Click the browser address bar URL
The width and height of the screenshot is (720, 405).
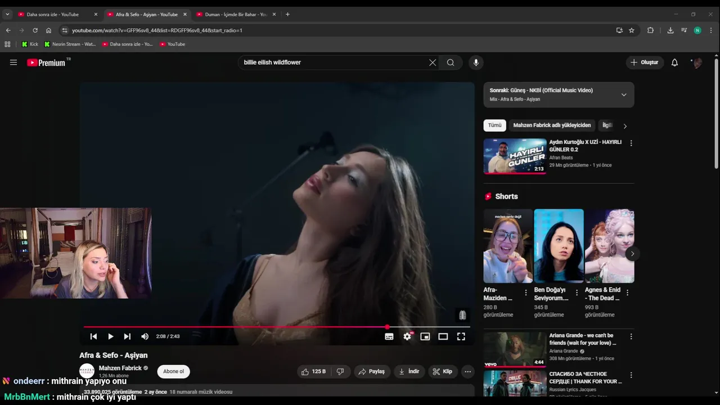click(x=157, y=30)
